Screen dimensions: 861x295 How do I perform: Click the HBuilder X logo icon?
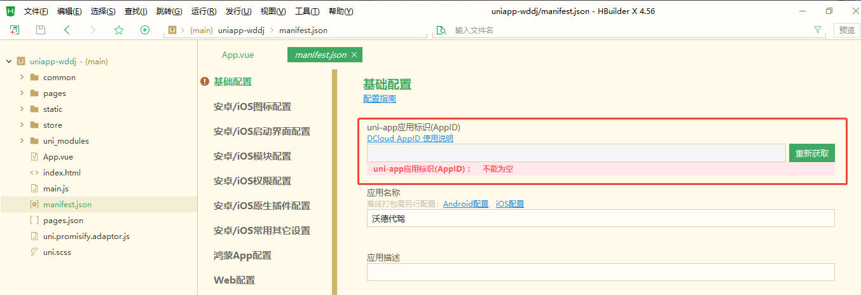pyautogui.click(x=10, y=11)
